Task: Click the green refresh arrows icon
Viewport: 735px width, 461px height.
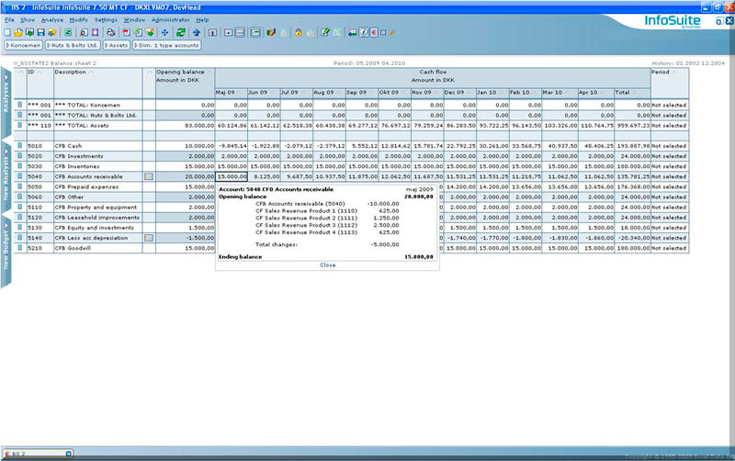Action: [180, 32]
